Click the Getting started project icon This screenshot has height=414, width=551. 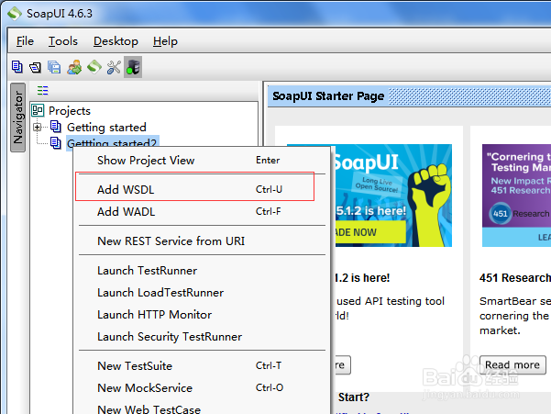click(x=56, y=127)
